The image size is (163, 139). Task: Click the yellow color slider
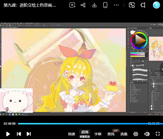(x=138, y=56)
